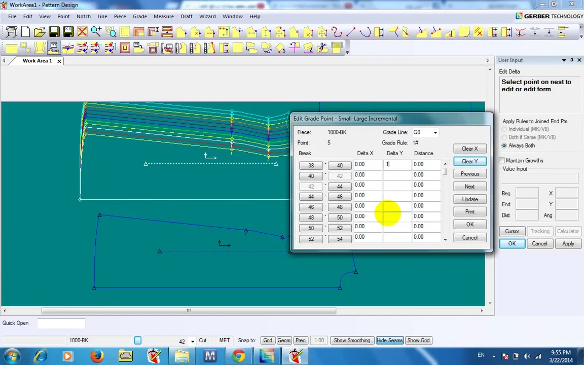Expand the size 42 dropdown in status bar

(x=194, y=341)
